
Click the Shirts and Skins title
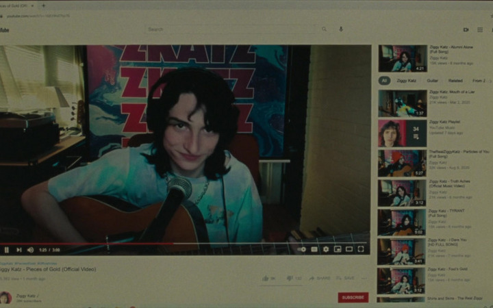[455, 298]
